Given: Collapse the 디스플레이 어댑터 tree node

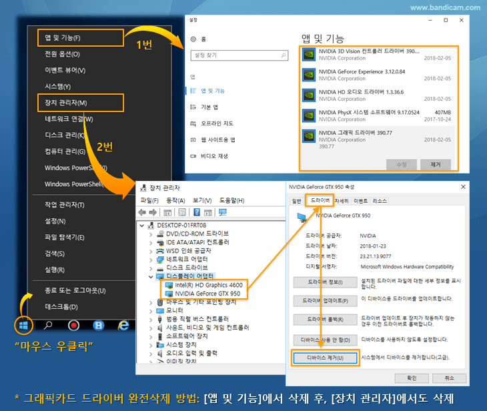Looking at the screenshot, I should 151,276.
